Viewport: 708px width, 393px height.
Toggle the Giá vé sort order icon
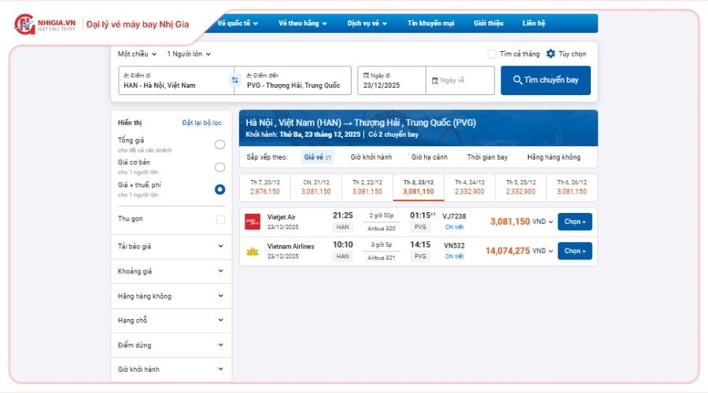click(328, 157)
